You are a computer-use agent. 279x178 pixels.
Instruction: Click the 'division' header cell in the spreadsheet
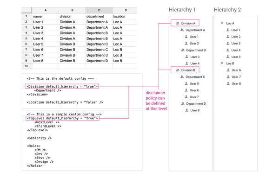point(72,16)
